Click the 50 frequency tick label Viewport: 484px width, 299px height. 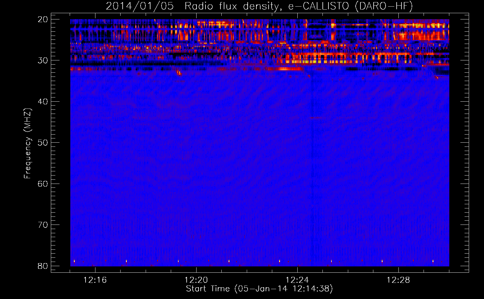pyautogui.click(x=43, y=143)
